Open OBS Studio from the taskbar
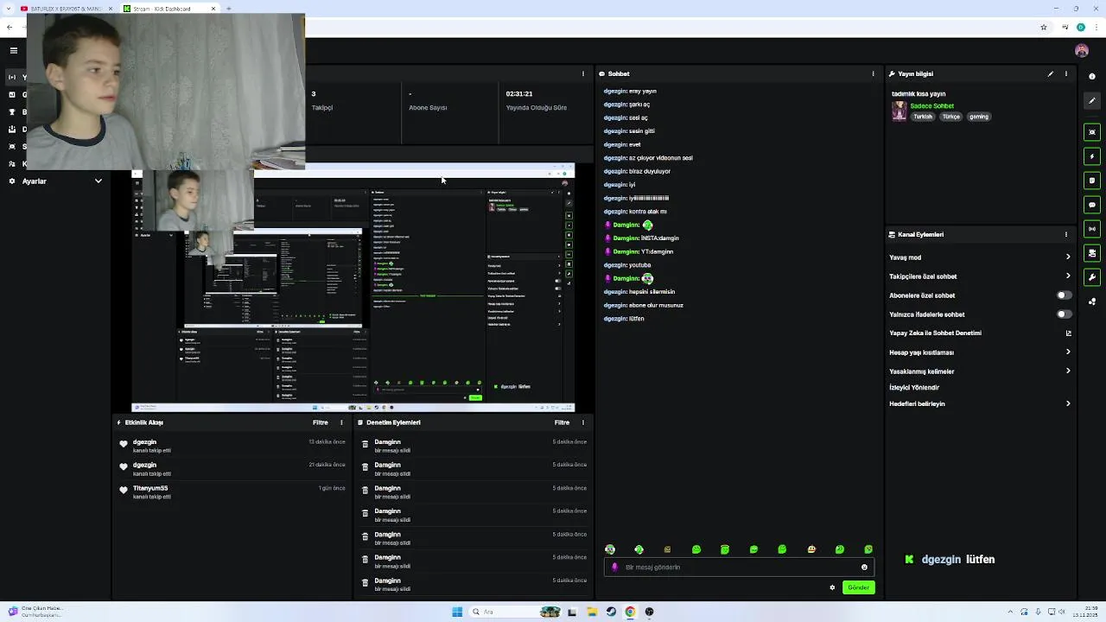 [x=650, y=612]
